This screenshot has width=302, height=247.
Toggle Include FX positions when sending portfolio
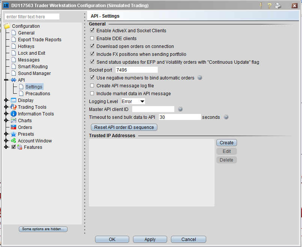[92, 54]
